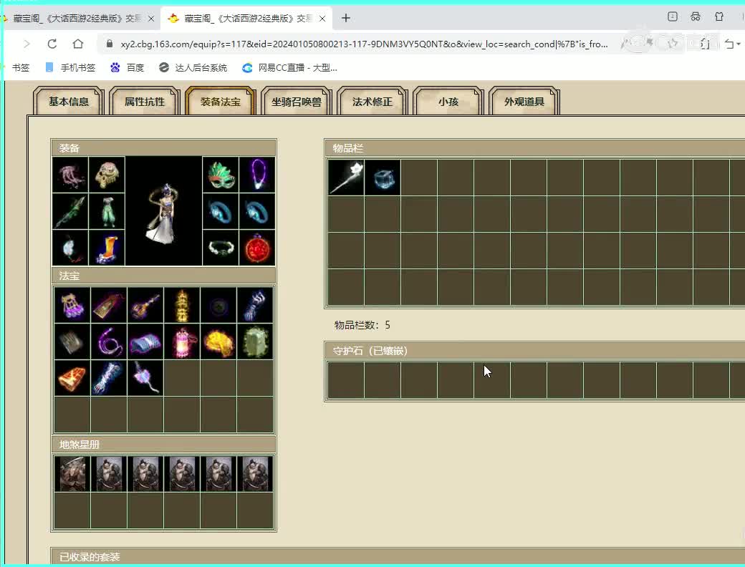The height and width of the screenshot is (567, 745).
Task: Open a new browser tab
Action: pos(346,18)
